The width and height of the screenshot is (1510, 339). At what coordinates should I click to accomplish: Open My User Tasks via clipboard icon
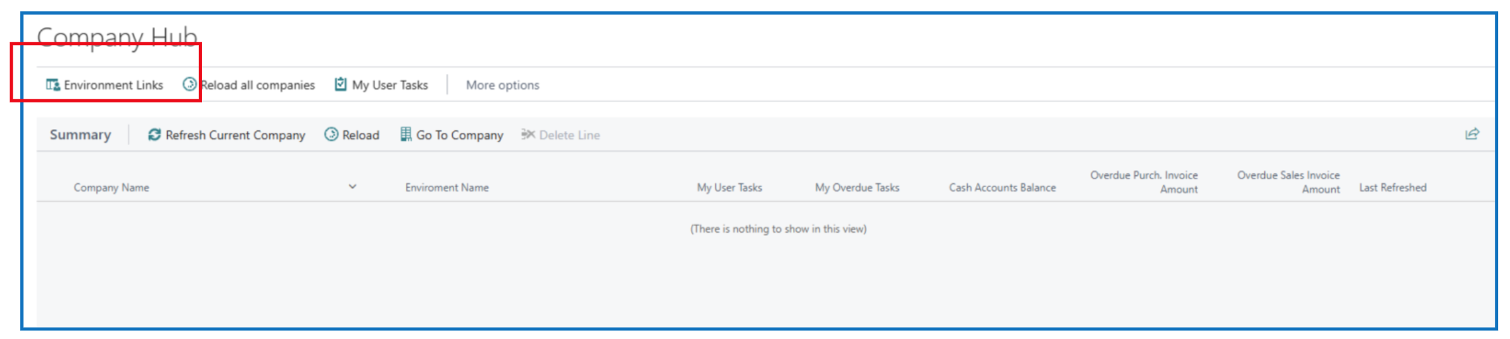[341, 84]
